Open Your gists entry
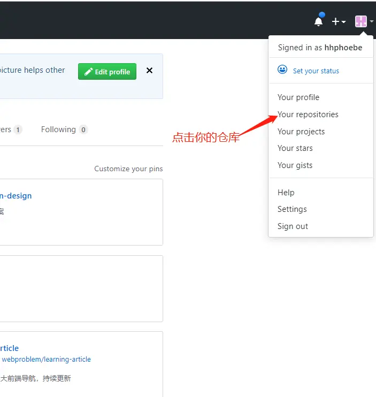This screenshot has width=376, height=397. coord(295,165)
